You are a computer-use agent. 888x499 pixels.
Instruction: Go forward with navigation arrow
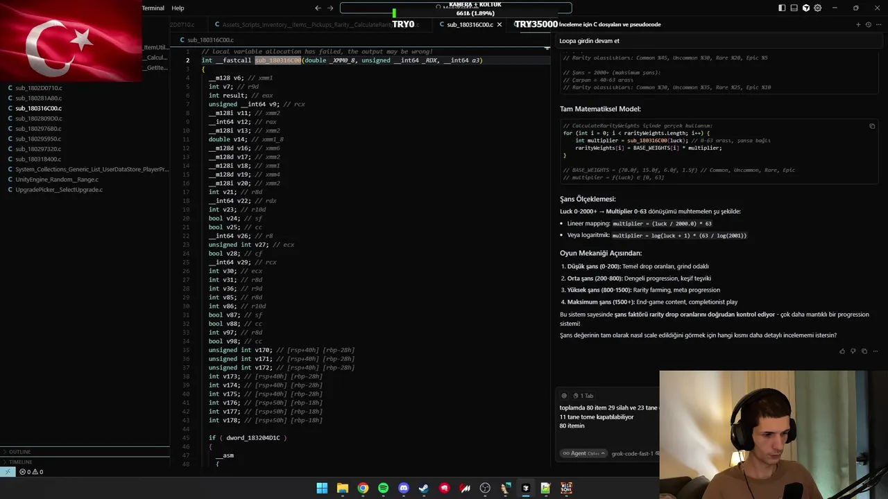(x=330, y=8)
